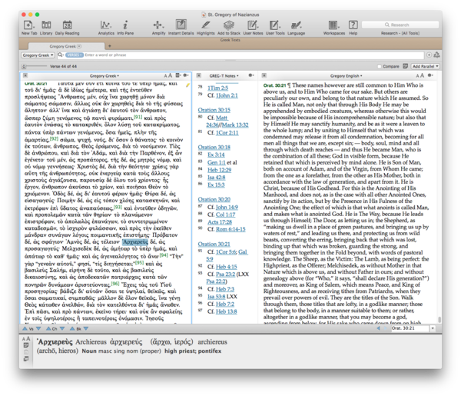Open the Oration 30:21 link
This screenshot has width=461, height=396.
tap(214, 245)
